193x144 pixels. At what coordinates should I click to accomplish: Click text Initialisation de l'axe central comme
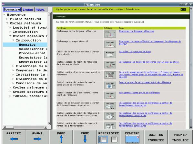pos(77,93)
